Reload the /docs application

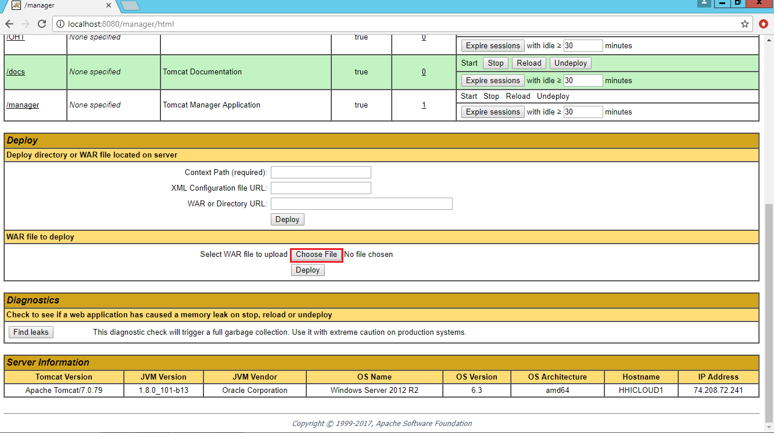529,63
